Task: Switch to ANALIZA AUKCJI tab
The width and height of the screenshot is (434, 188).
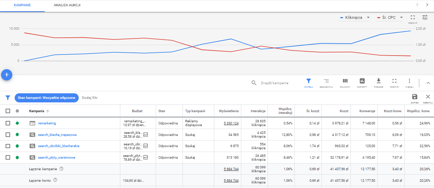Action: (x=67, y=6)
